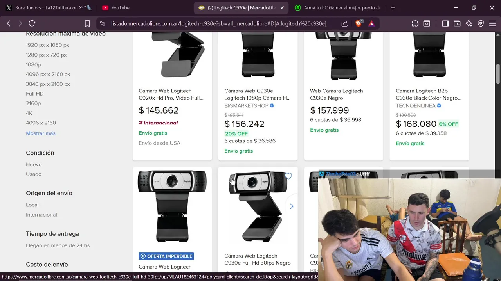Bookmark this page using the bookmark icon
The image size is (501, 281).
pyautogui.click(x=87, y=23)
